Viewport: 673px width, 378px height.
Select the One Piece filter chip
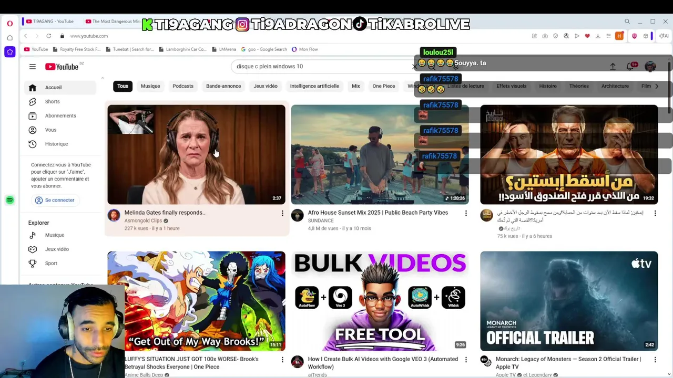pos(384,86)
